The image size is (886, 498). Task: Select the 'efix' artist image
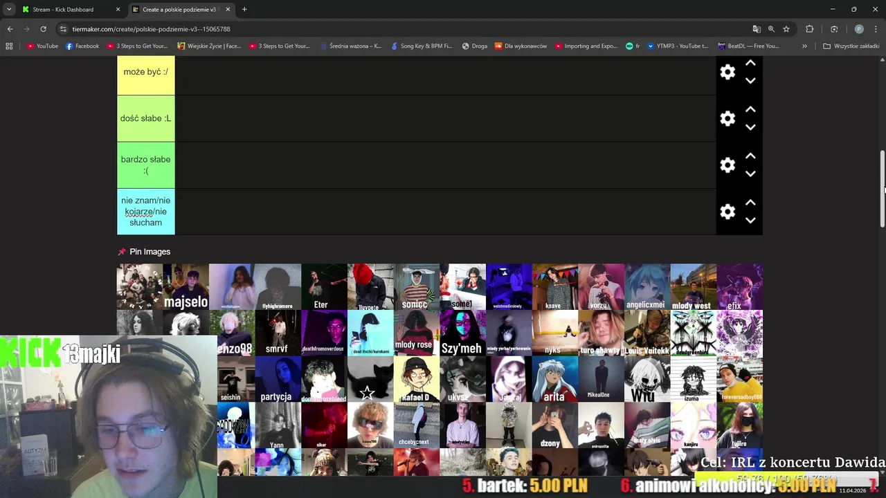[x=739, y=286]
